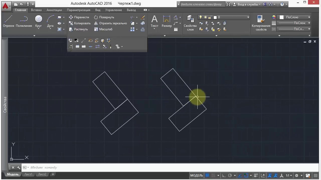The width and height of the screenshot is (321, 180).
Task: Select the Размер dimension tool
Action: point(167,21)
